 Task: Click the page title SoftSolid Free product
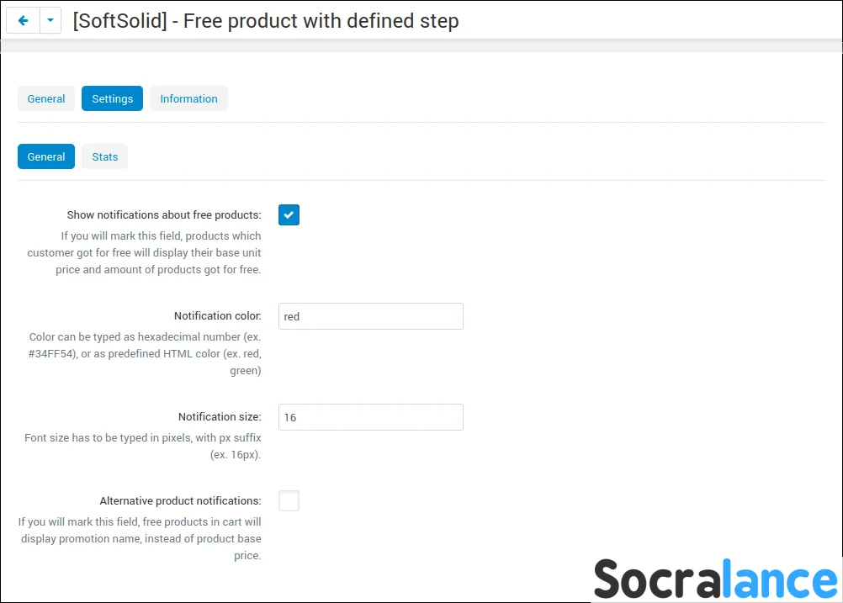coord(266,21)
